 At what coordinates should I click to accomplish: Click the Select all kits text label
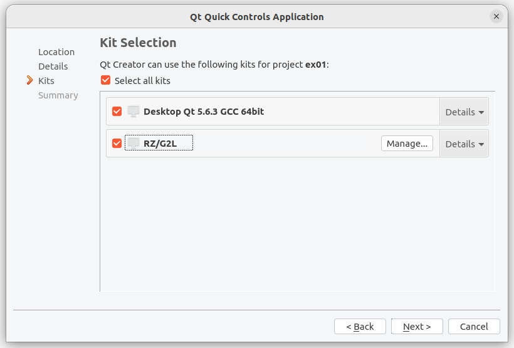[142, 81]
